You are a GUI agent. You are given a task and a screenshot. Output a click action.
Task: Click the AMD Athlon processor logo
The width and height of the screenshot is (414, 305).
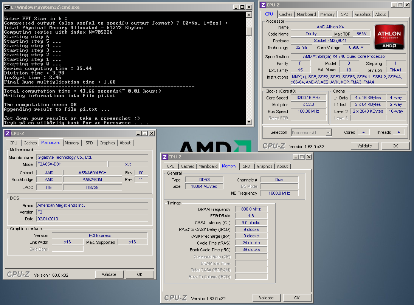[x=389, y=37]
